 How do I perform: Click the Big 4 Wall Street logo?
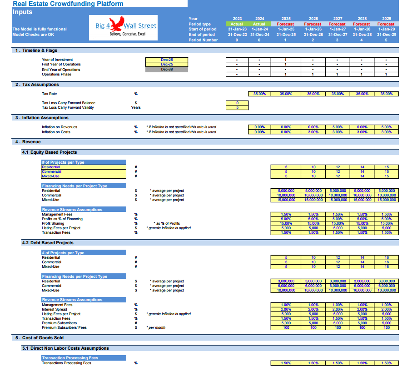(123, 28)
